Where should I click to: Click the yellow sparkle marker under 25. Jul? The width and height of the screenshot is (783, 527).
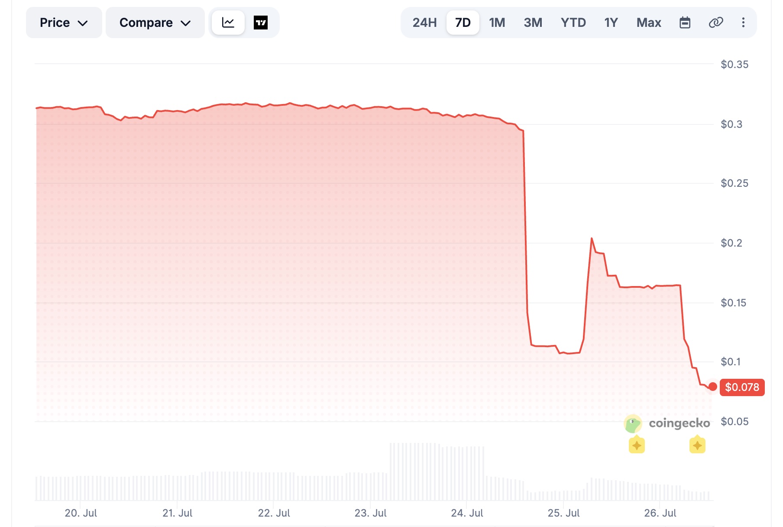[x=637, y=445]
